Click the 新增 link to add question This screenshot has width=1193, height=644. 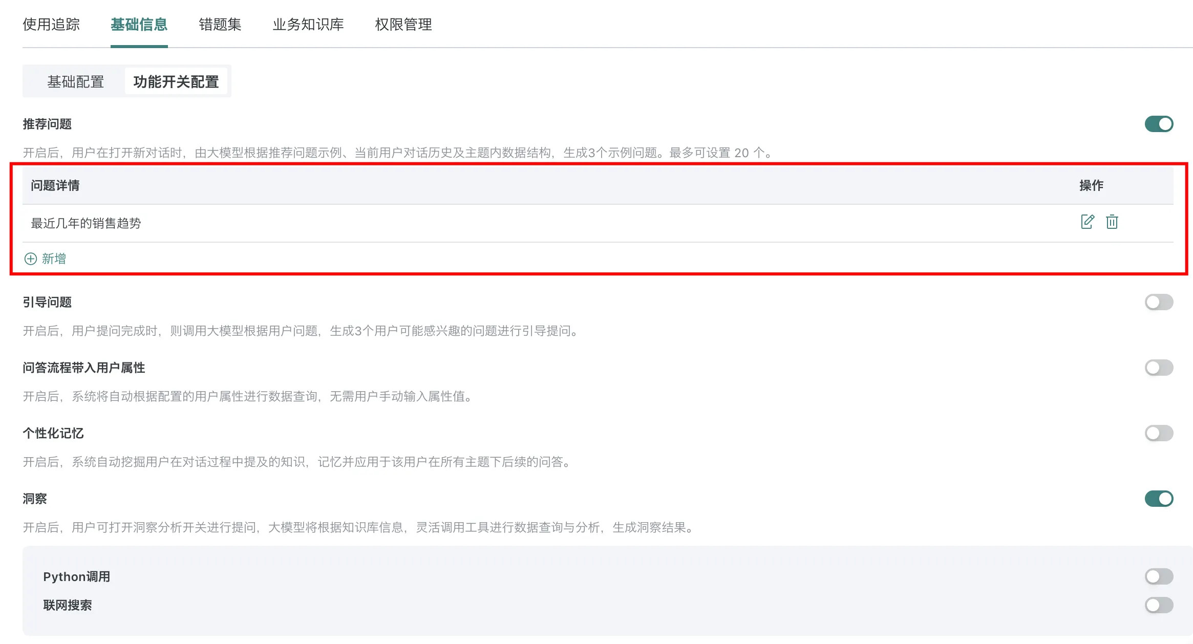pos(54,259)
